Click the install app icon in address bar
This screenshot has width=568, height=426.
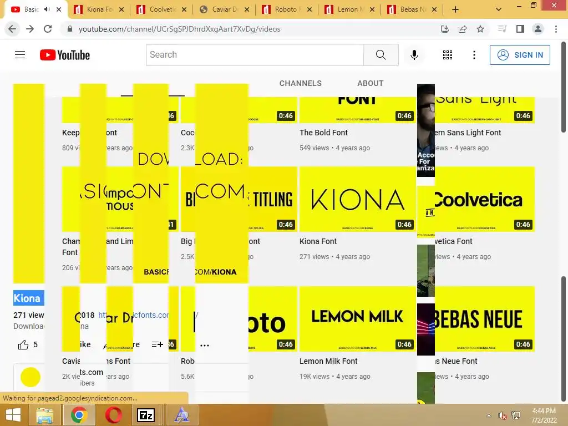(444, 29)
